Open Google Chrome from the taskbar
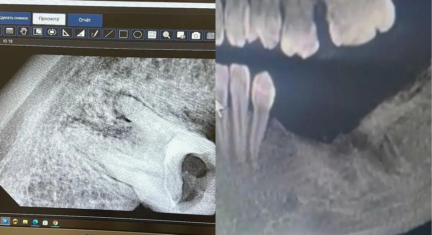This screenshot has width=432, height=235. coord(55,223)
